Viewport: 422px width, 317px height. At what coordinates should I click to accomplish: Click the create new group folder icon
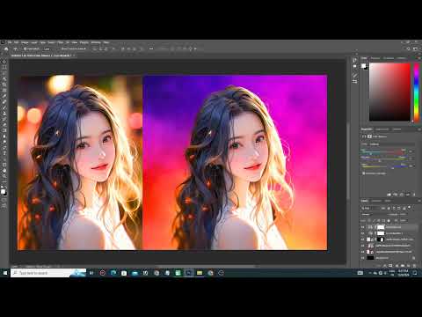click(403, 265)
